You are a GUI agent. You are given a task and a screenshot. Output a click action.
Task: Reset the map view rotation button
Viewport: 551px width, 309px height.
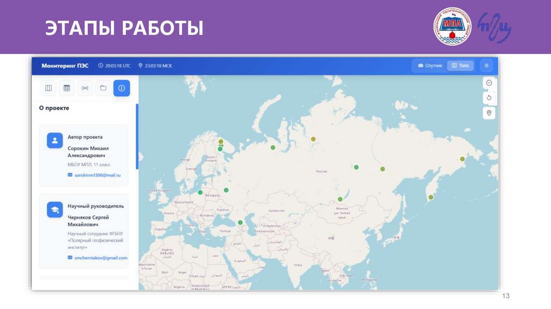point(489,98)
